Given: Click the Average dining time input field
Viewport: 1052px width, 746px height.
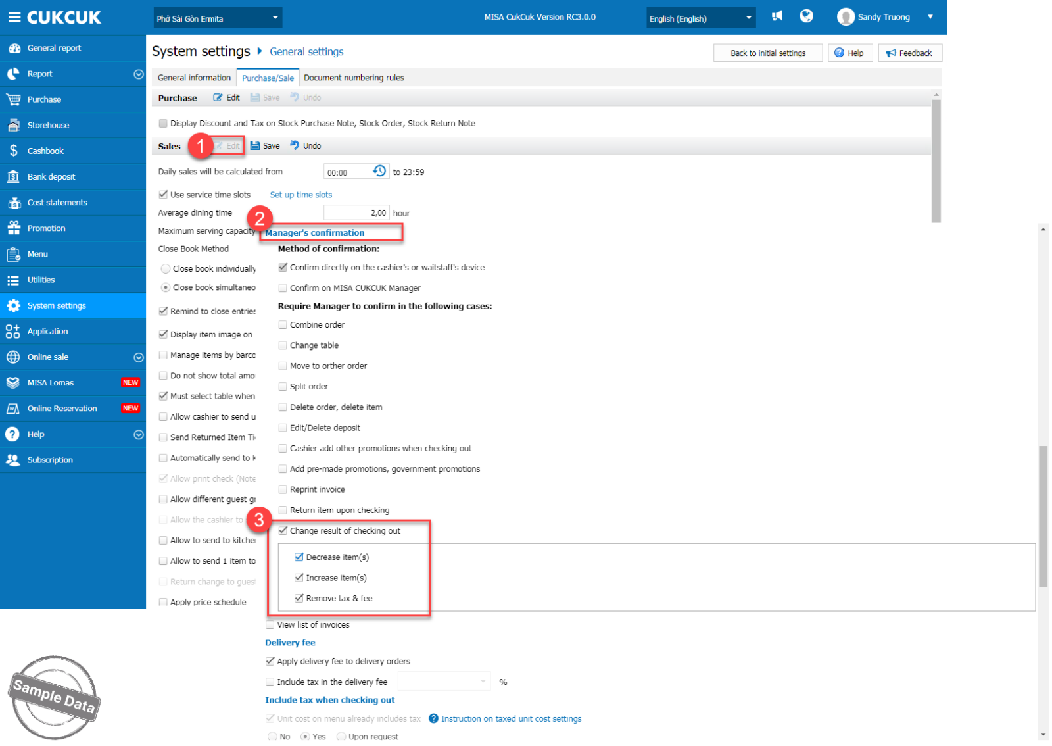Looking at the screenshot, I should (356, 213).
